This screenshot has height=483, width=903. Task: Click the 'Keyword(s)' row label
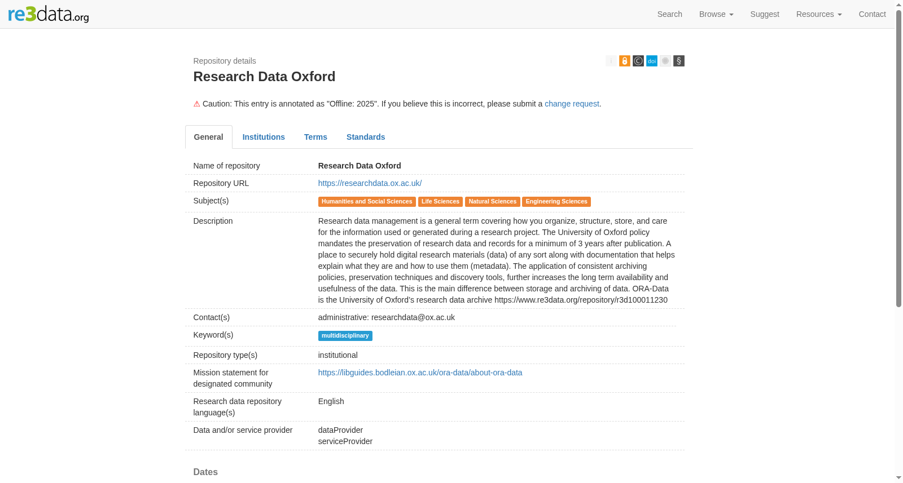point(213,335)
